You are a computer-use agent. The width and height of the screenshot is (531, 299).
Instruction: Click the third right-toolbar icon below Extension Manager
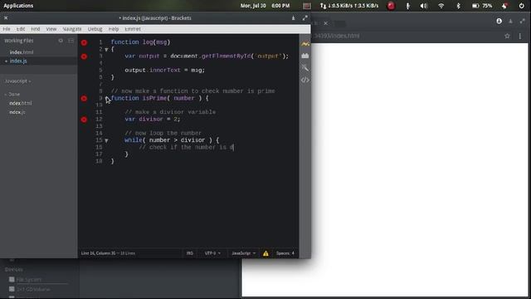click(305, 68)
